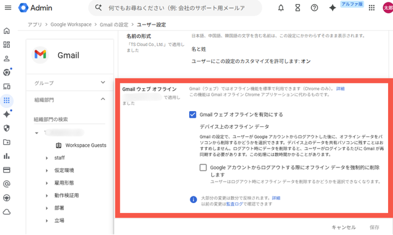Focus the 組織部門の検索 field
The width and height of the screenshot is (393, 235).
point(69,119)
